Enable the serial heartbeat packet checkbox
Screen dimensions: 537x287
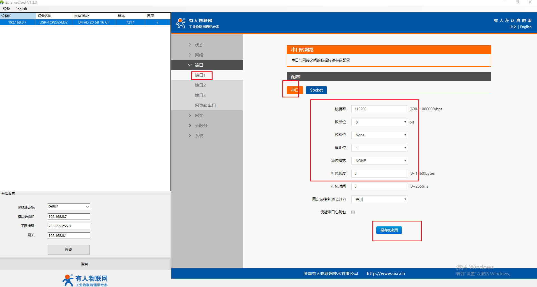pyautogui.click(x=353, y=212)
